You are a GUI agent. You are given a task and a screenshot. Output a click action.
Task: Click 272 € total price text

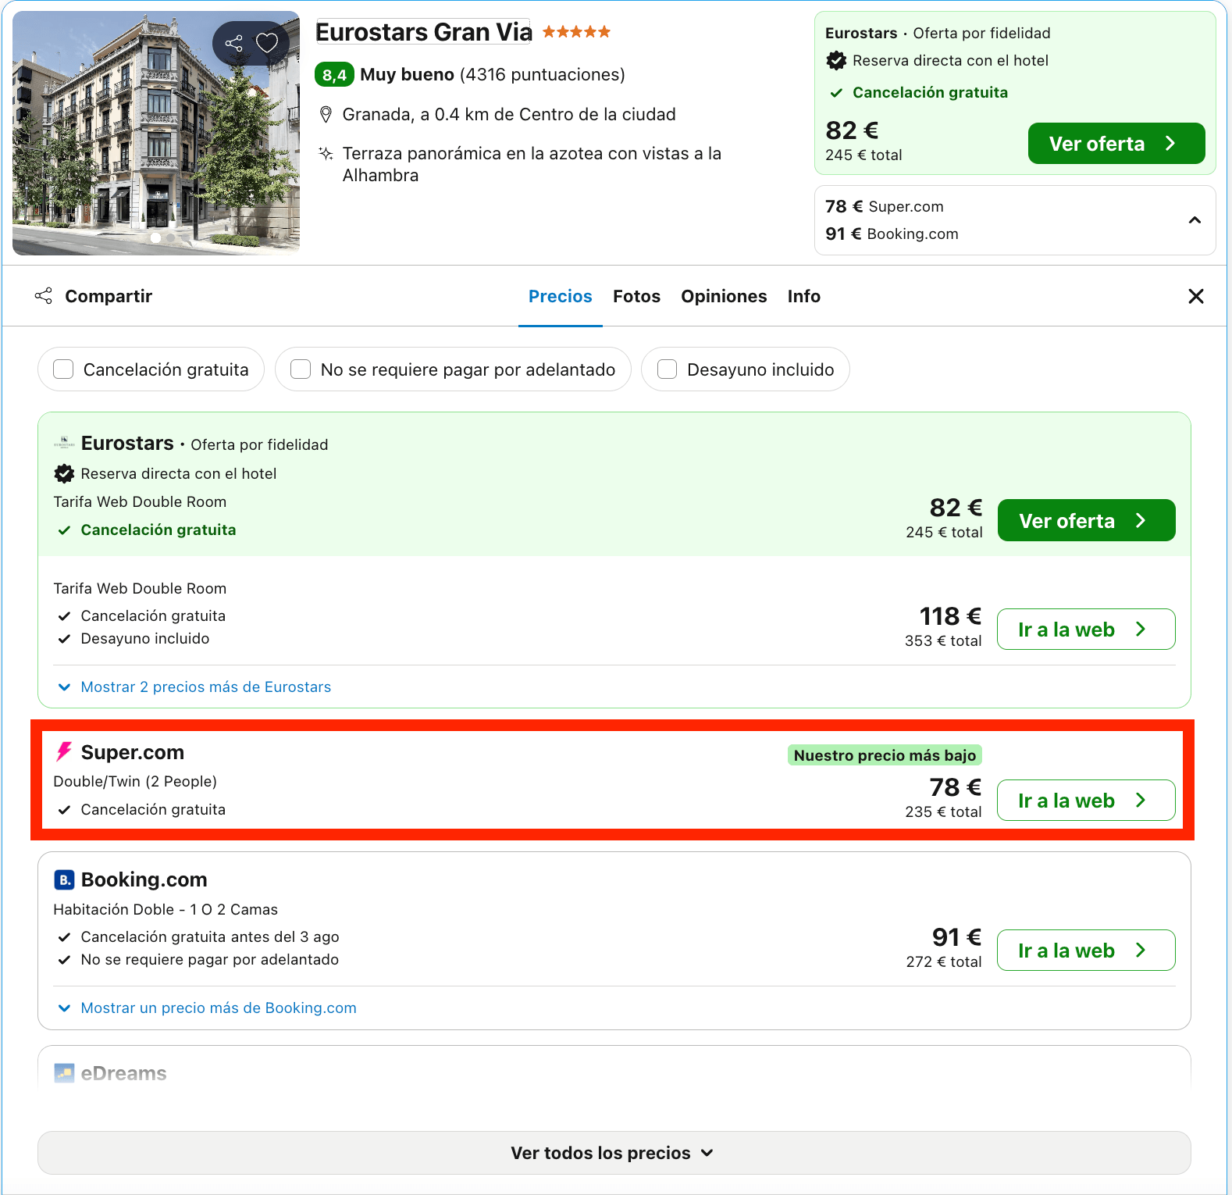944,962
